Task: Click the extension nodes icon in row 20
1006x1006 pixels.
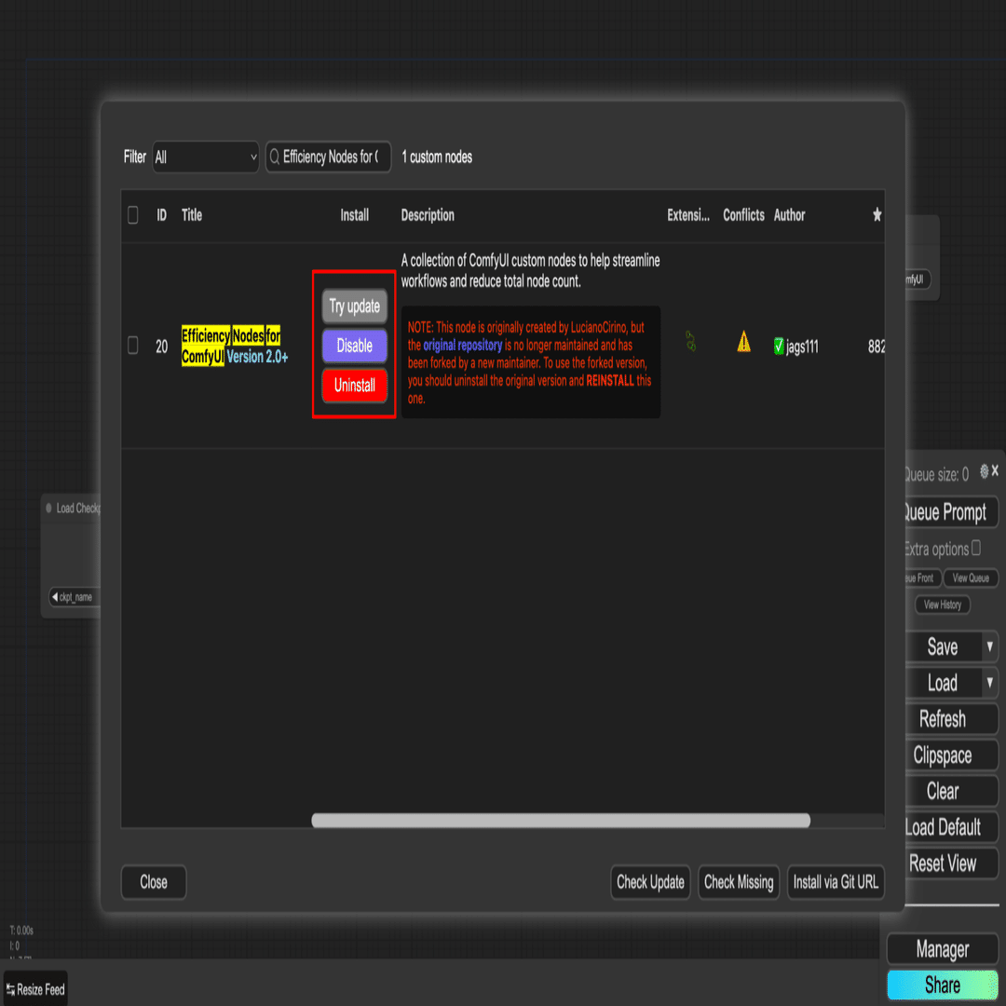Action: coord(690,341)
